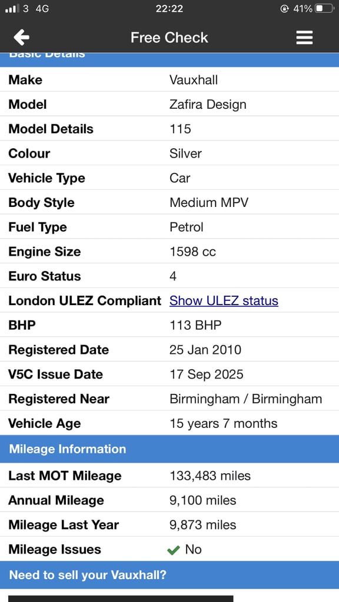Tap the Engine Size 1598 cc value
Image resolution: width=339 pixels, height=602 pixels.
point(192,252)
